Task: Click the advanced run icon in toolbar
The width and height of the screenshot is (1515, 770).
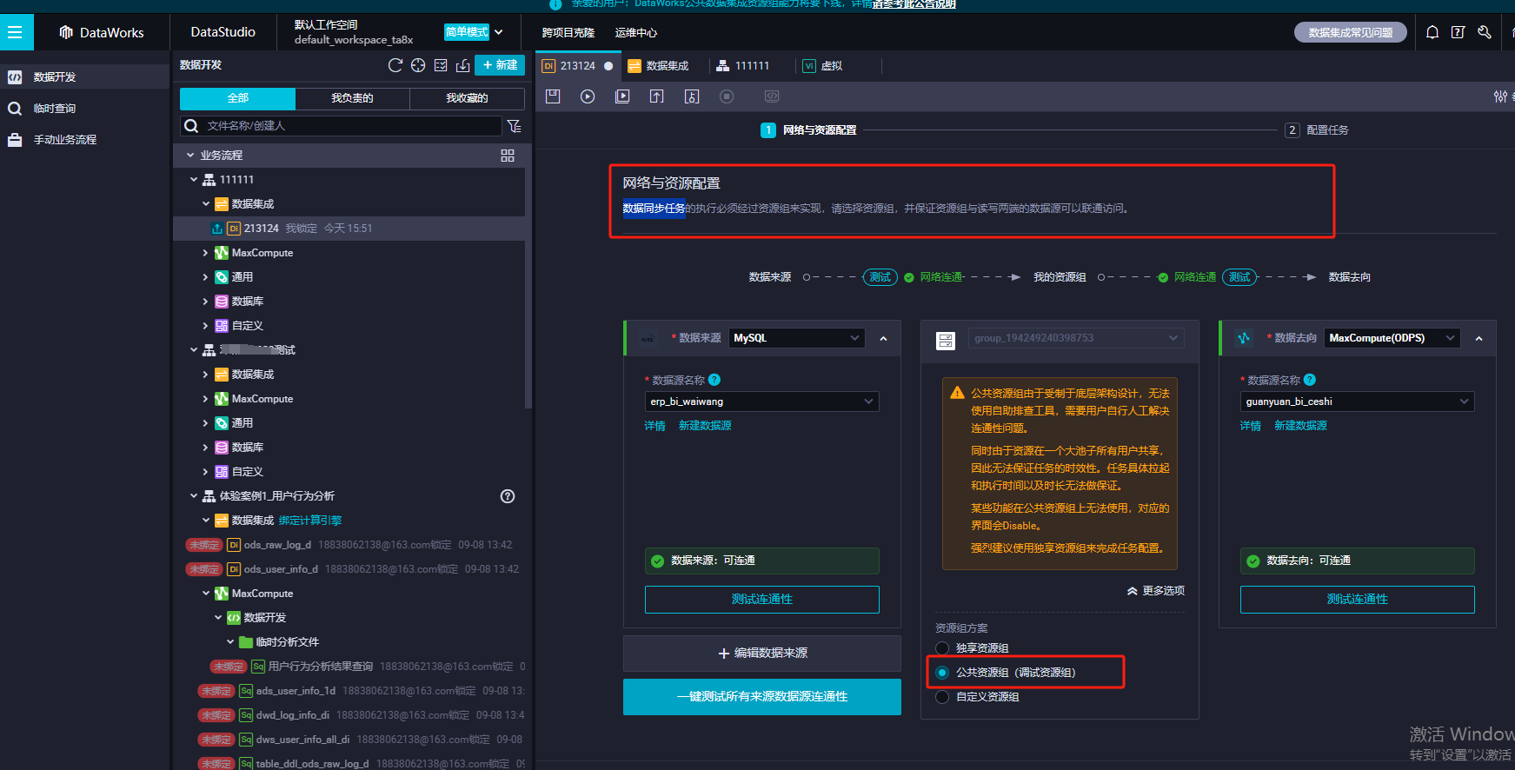Action: pyautogui.click(x=622, y=96)
